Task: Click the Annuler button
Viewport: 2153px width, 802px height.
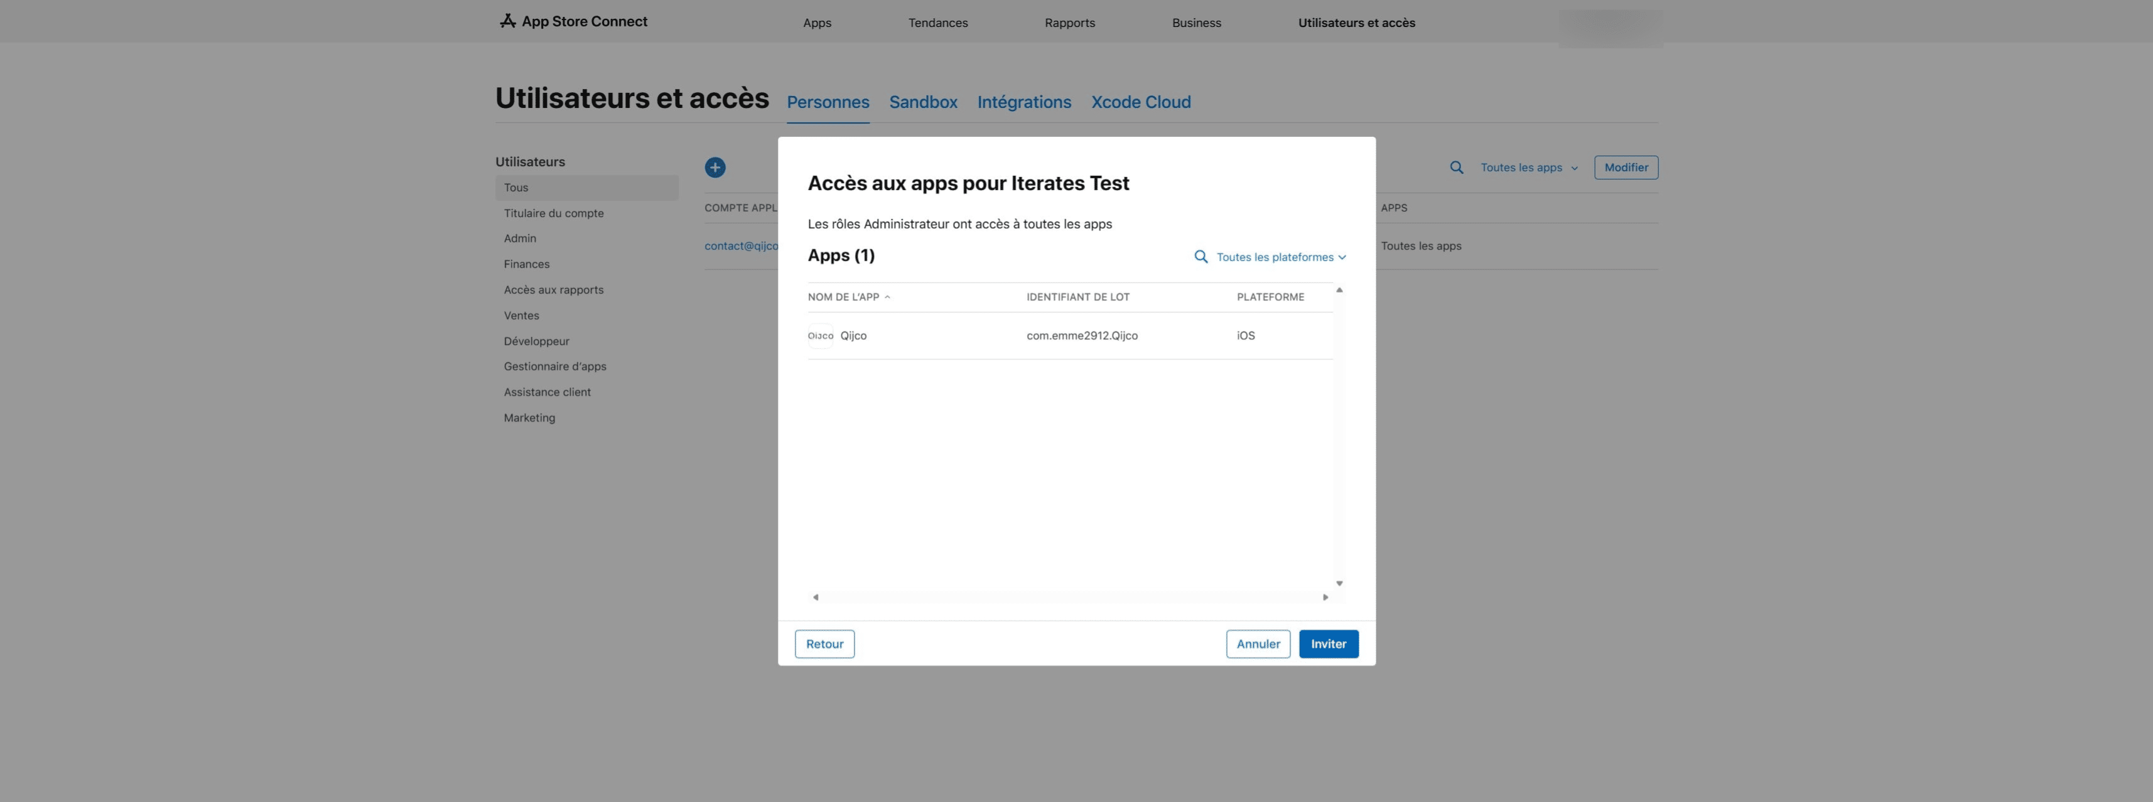Action: pos(1258,643)
